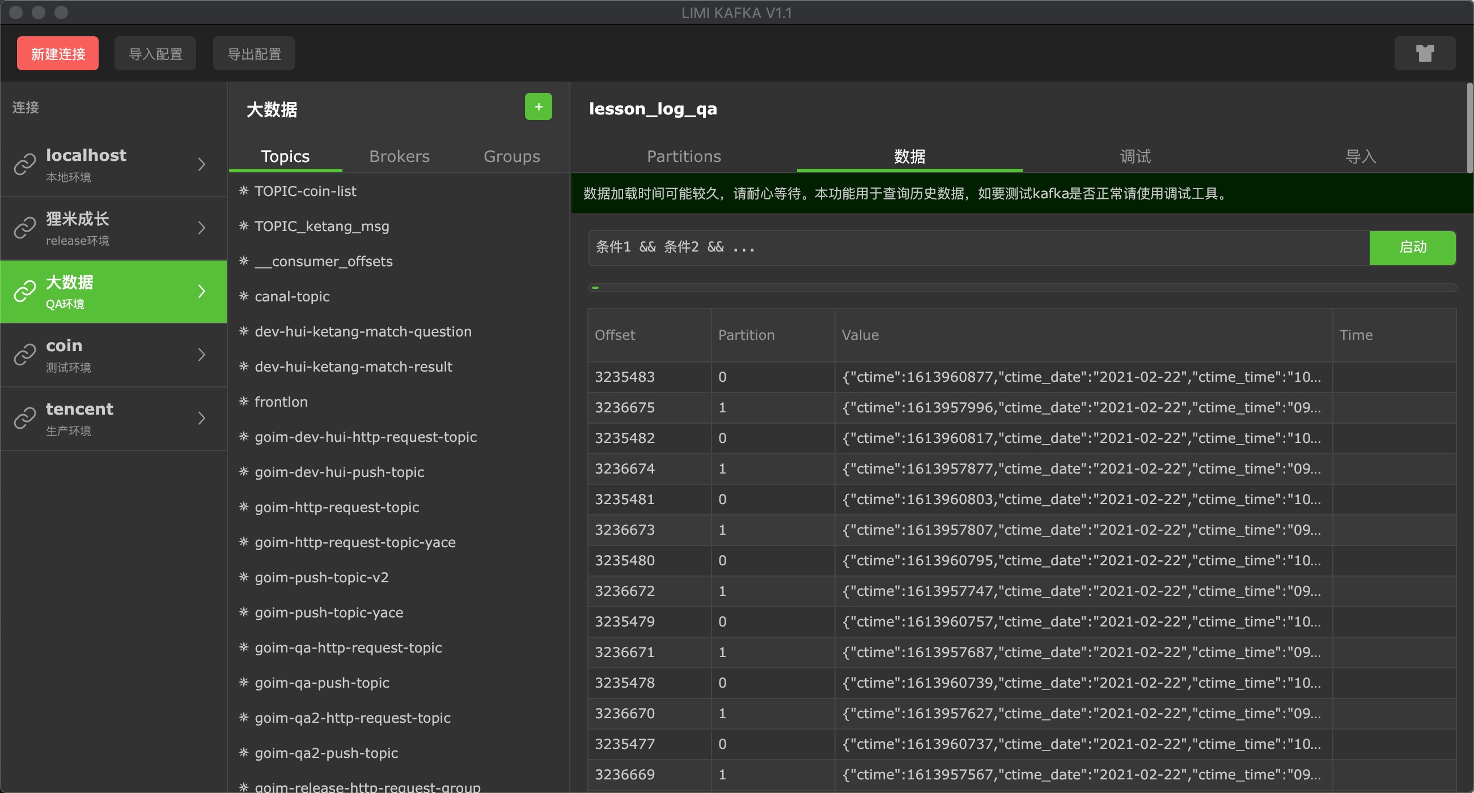Expand the tencent connection chevron
This screenshot has width=1474, height=793.
[x=201, y=419]
